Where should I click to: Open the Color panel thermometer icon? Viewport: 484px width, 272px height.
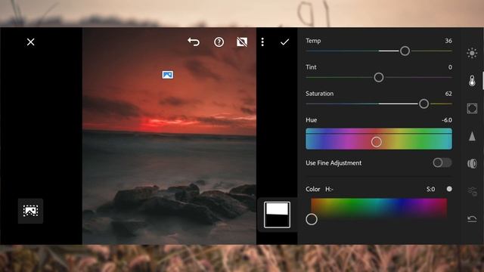click(x=472, y=81)
